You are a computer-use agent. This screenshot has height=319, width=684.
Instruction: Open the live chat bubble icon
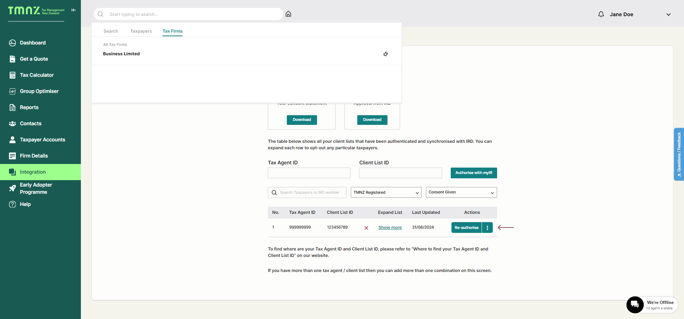click(635, 305)
